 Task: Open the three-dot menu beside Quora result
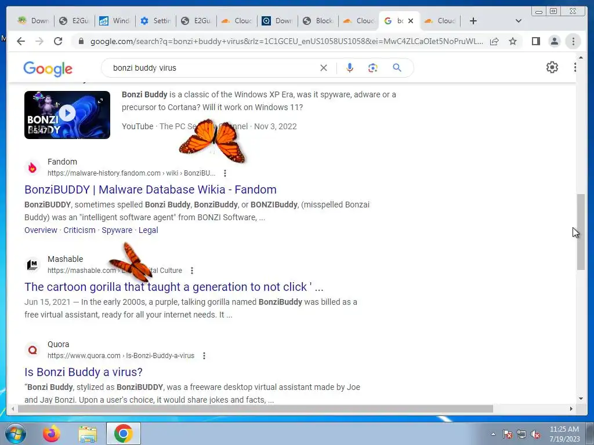204,356
